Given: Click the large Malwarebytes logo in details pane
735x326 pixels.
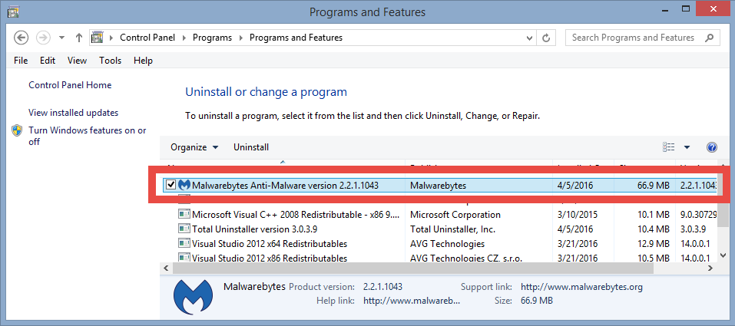Looking at the screenshot, I should point(193,297).
